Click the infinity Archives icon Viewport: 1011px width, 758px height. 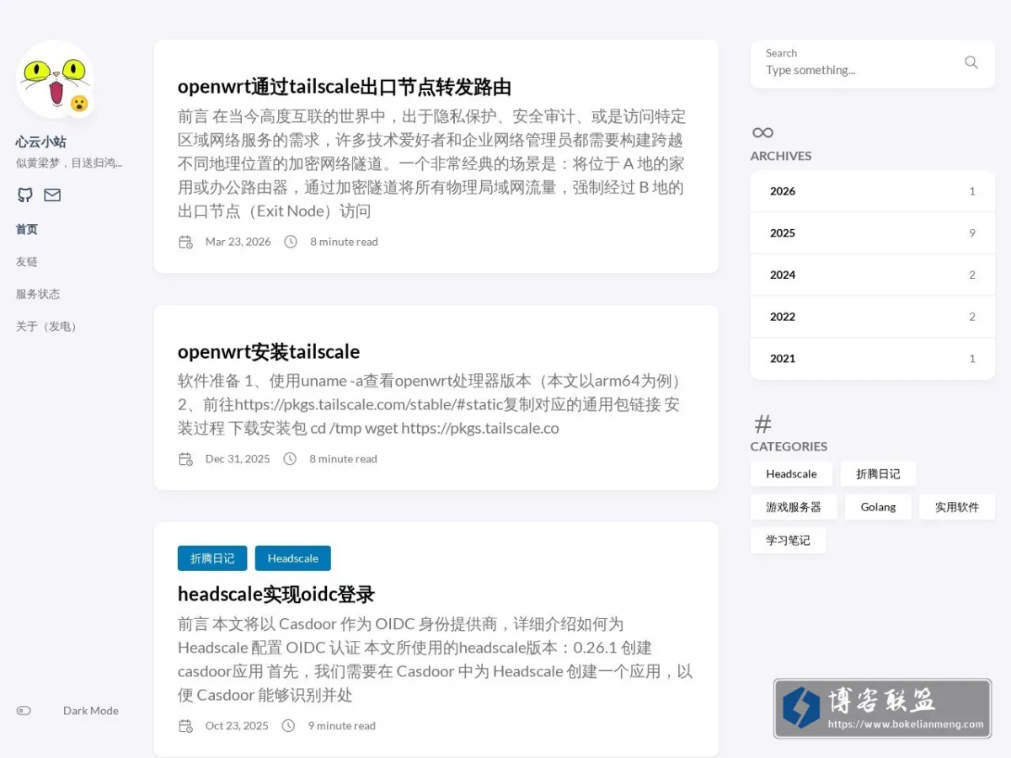(x=762, y=132)
